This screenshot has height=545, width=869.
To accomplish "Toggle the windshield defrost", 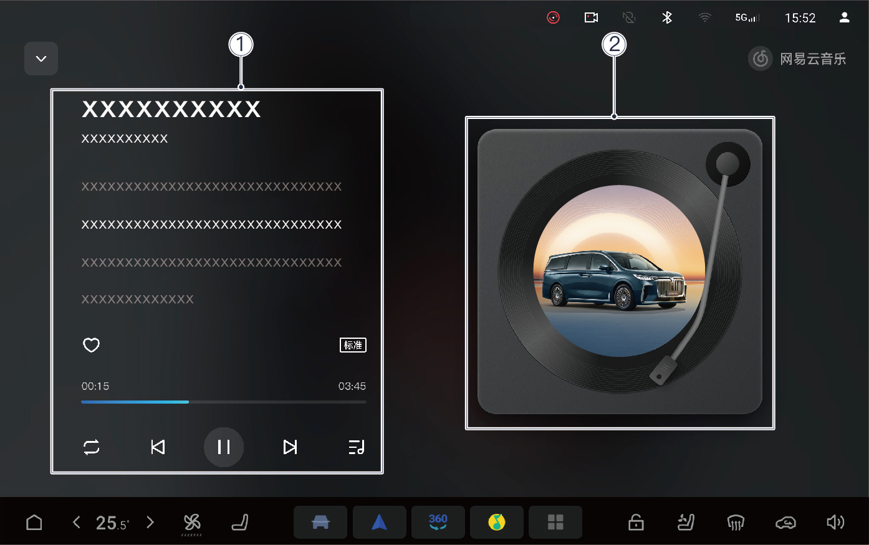I will coord(736,523).
